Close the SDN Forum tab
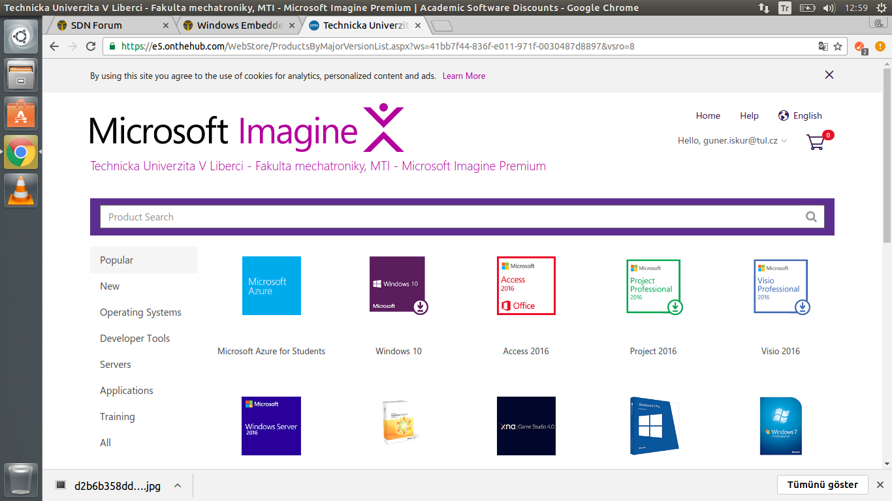The image size is (892, 501). tap(165, 25)
